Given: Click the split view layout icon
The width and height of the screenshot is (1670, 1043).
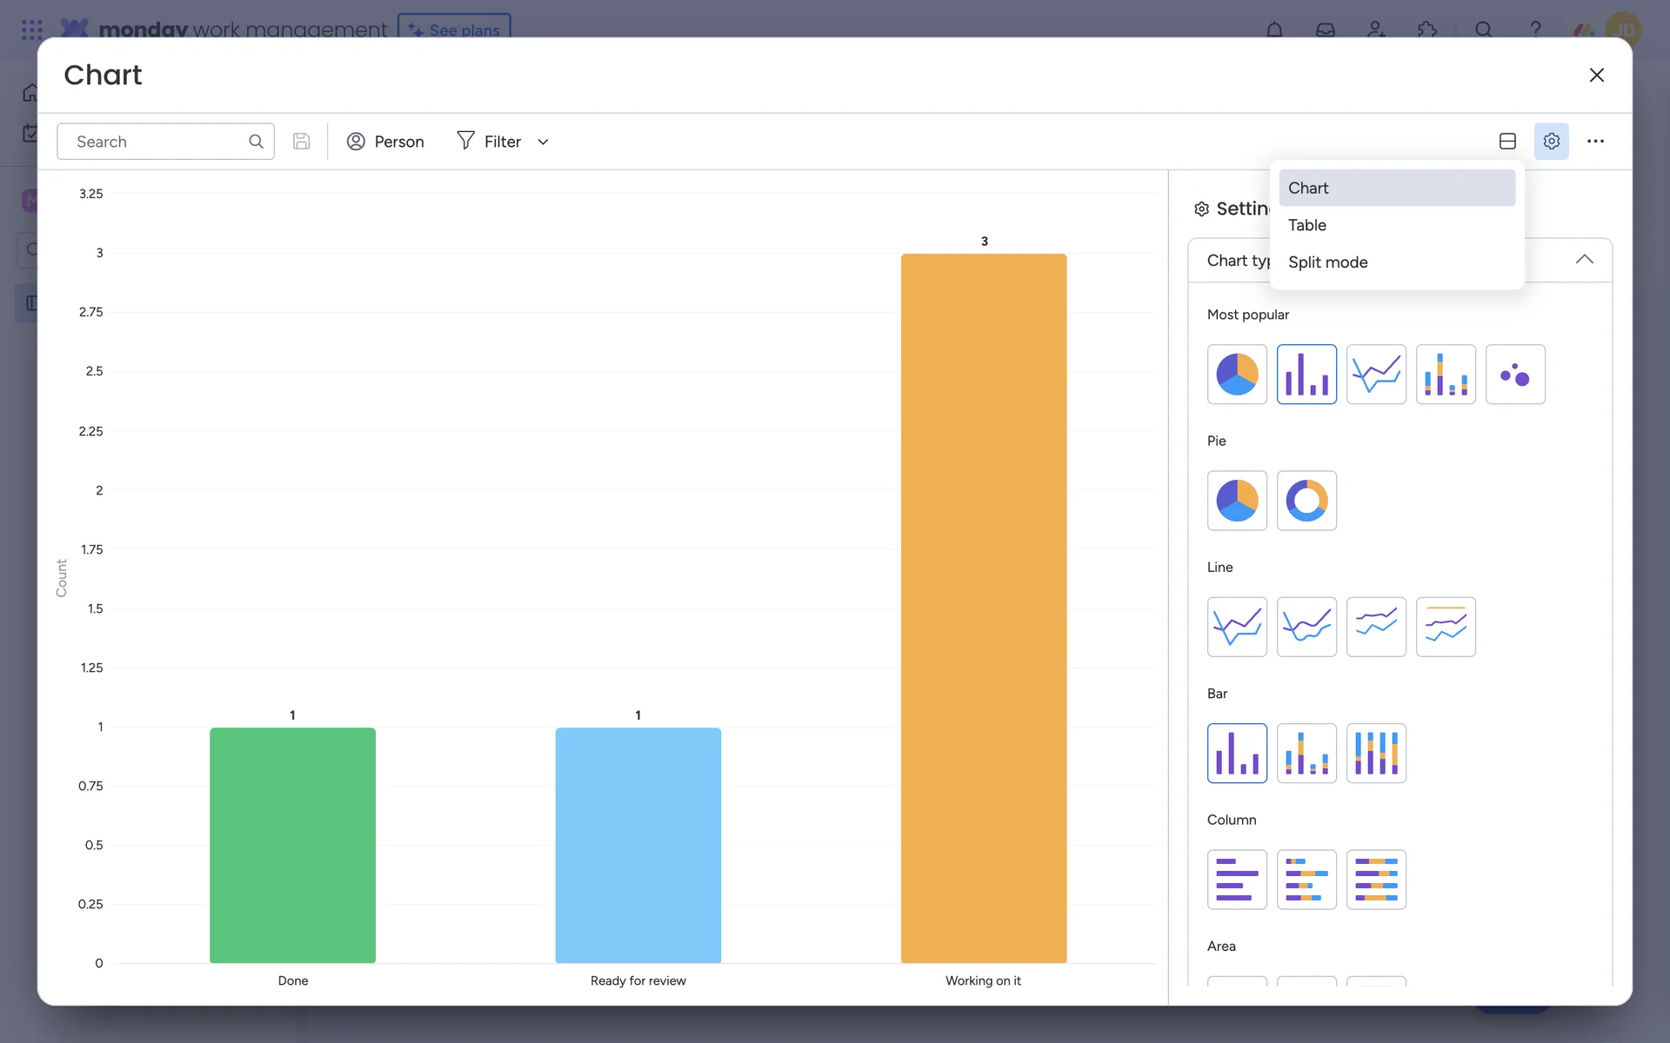Looking at the screenshot, I should pos(1507,142).
